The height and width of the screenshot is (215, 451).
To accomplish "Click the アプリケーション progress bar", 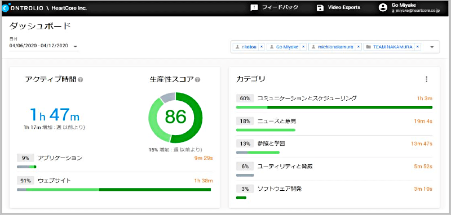I will (26, 167).
